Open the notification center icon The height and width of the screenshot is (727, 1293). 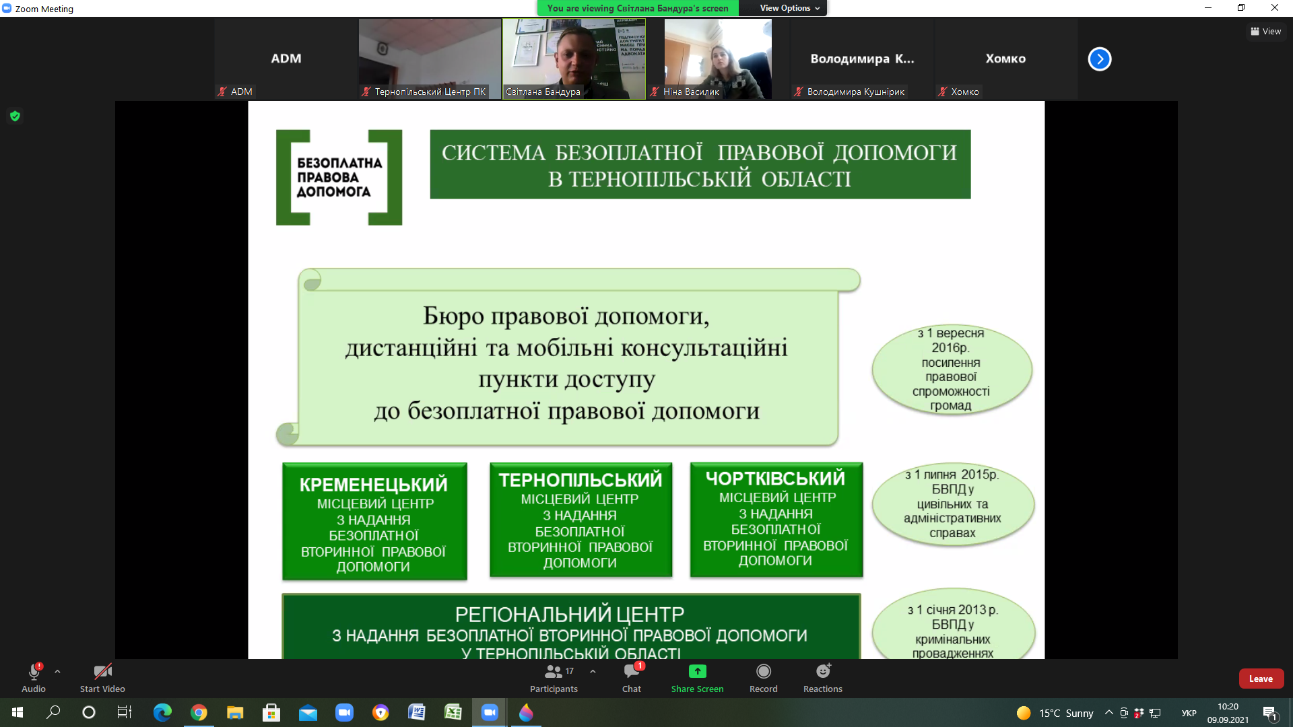point(1271,713)
